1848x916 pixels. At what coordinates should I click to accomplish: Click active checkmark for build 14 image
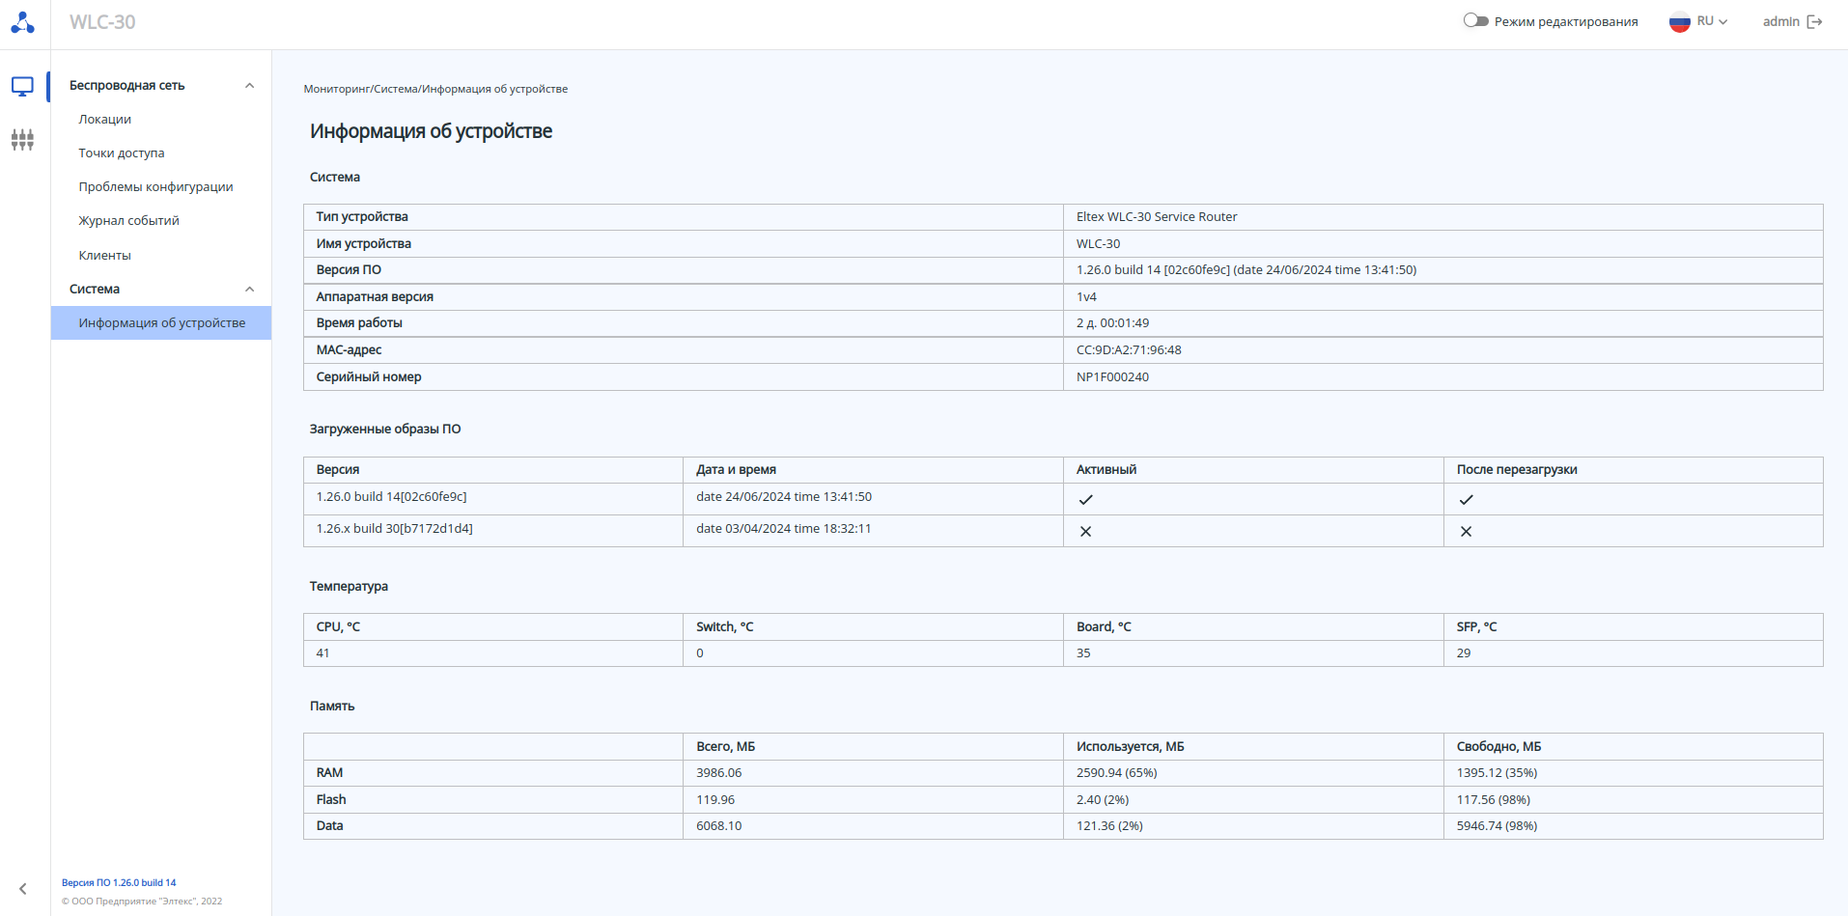click(x=1085, y=500)
